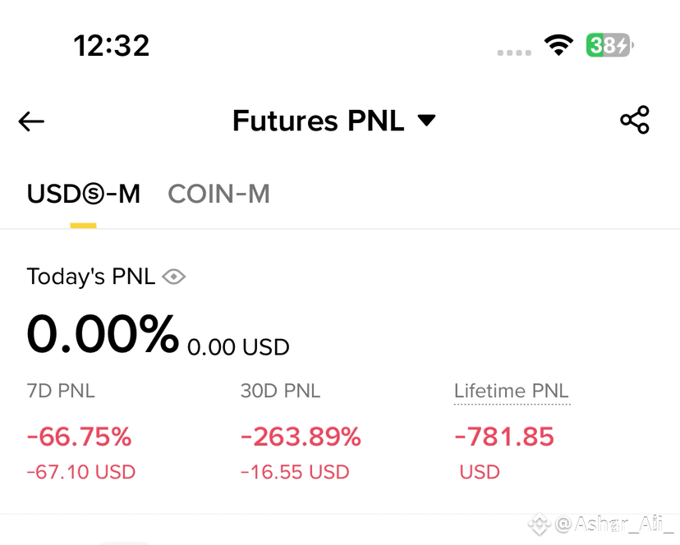The width and height of the screenshot is (680, 545).
Task: Tap the back arrow icon
Action: (31, 121)
